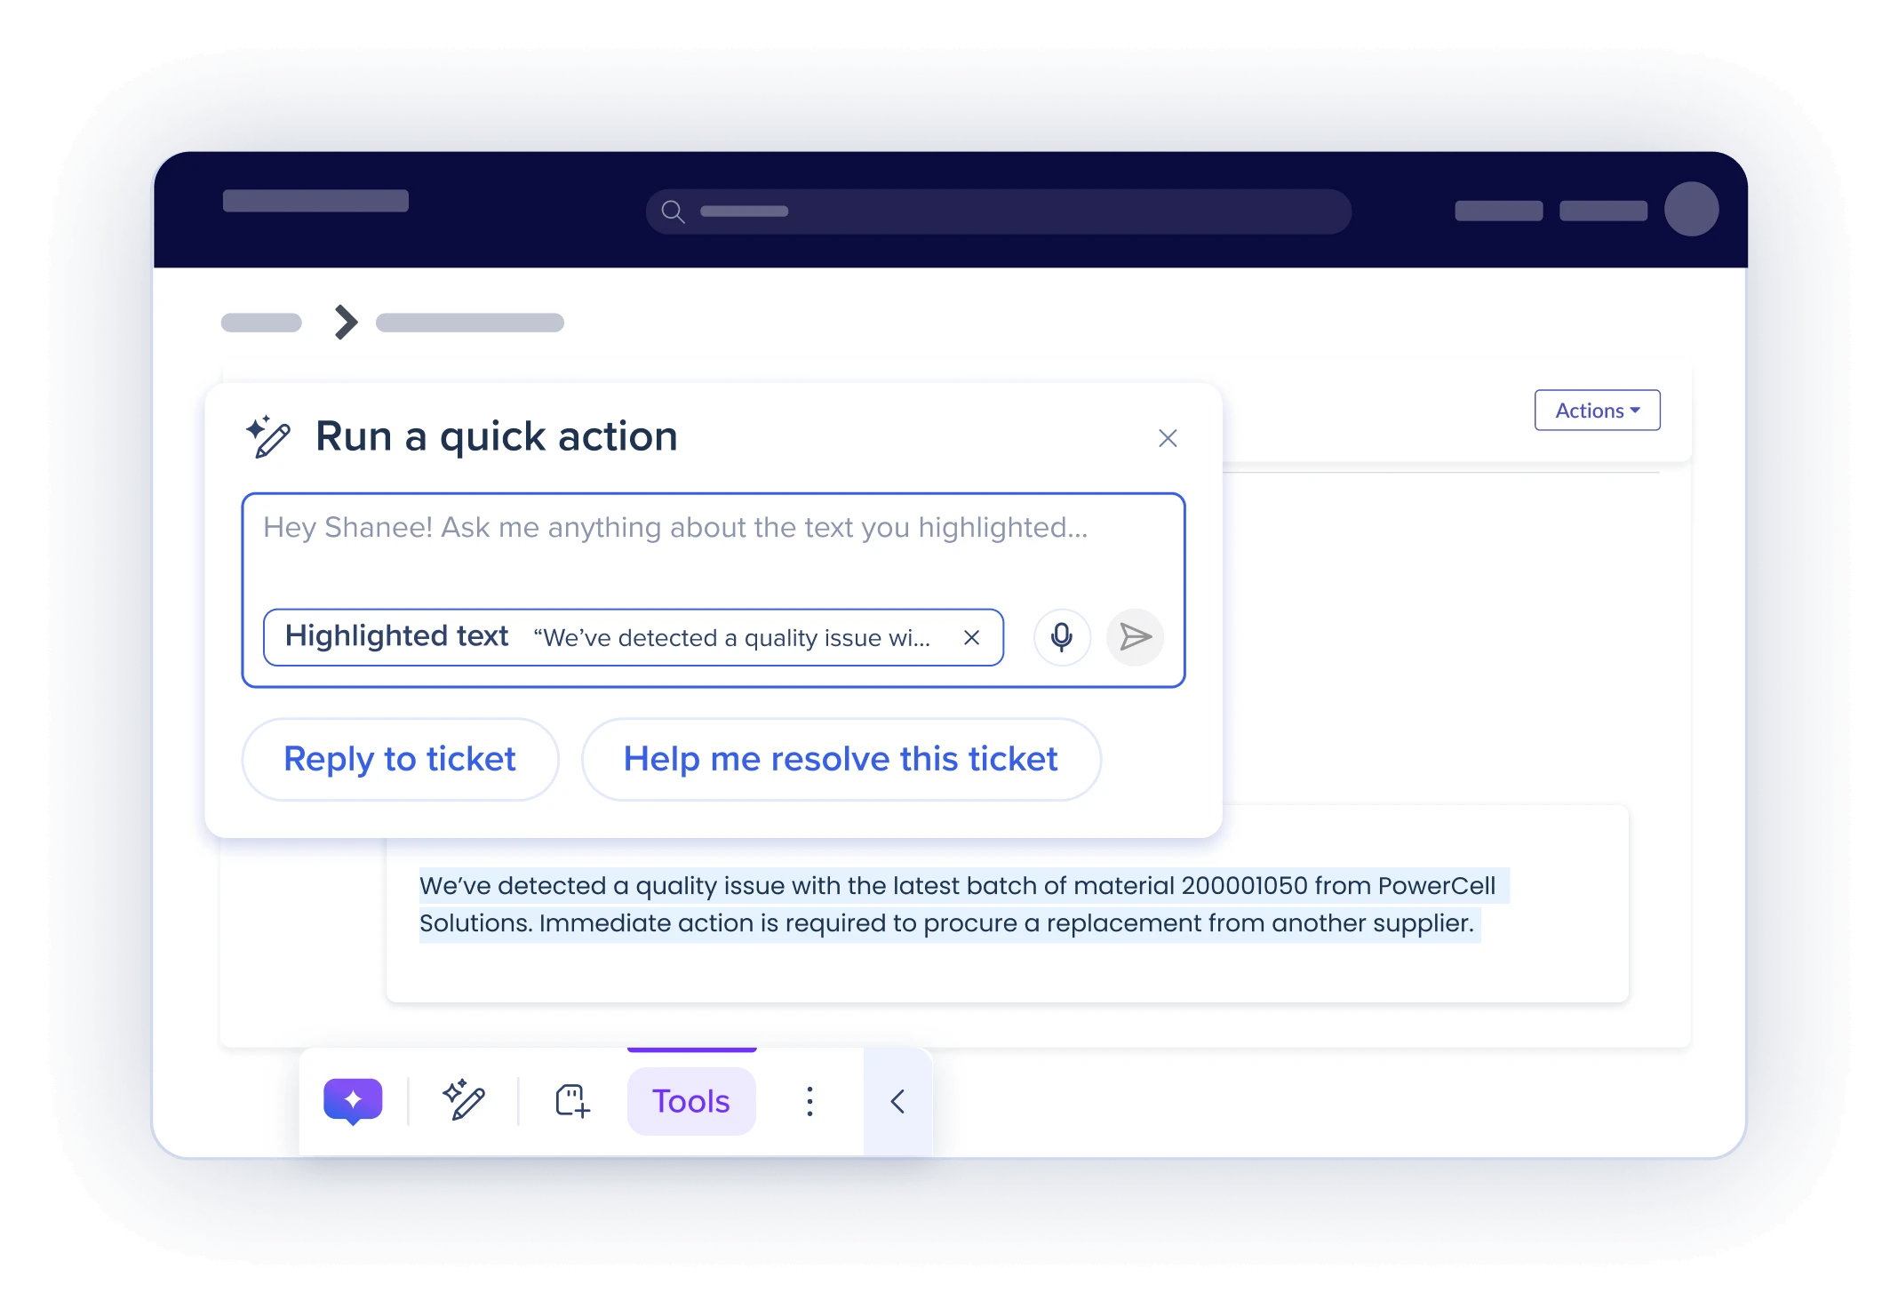
Task: Switch to the Tools tab
Action: pos(690,1101)
